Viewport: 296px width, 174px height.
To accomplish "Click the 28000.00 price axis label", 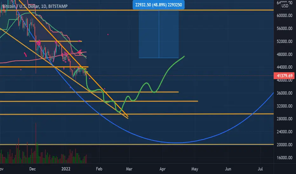I will (284, 119).
